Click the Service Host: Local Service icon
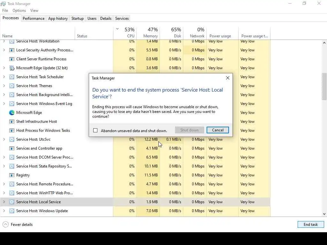The image size is (327, 245). (x=12, y=202)
